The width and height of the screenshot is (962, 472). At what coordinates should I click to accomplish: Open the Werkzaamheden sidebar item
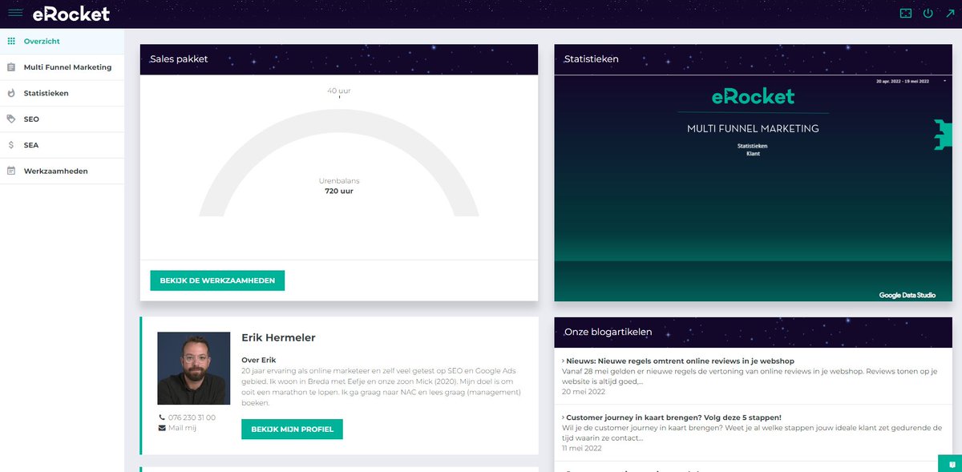62,171
